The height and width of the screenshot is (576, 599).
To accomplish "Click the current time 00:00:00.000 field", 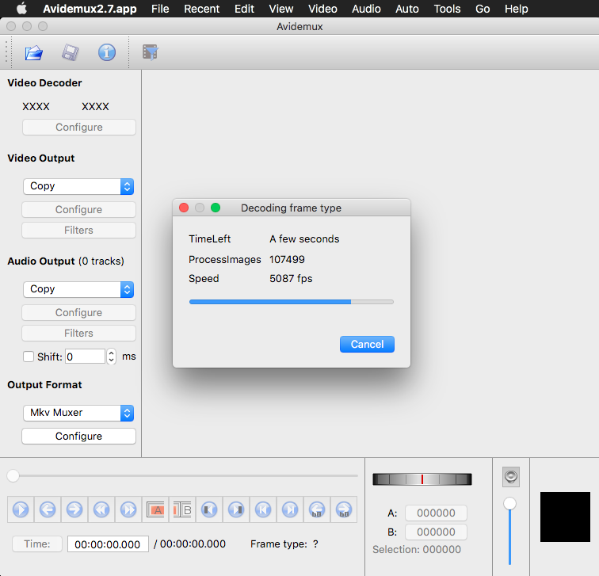I will (108, 544).
